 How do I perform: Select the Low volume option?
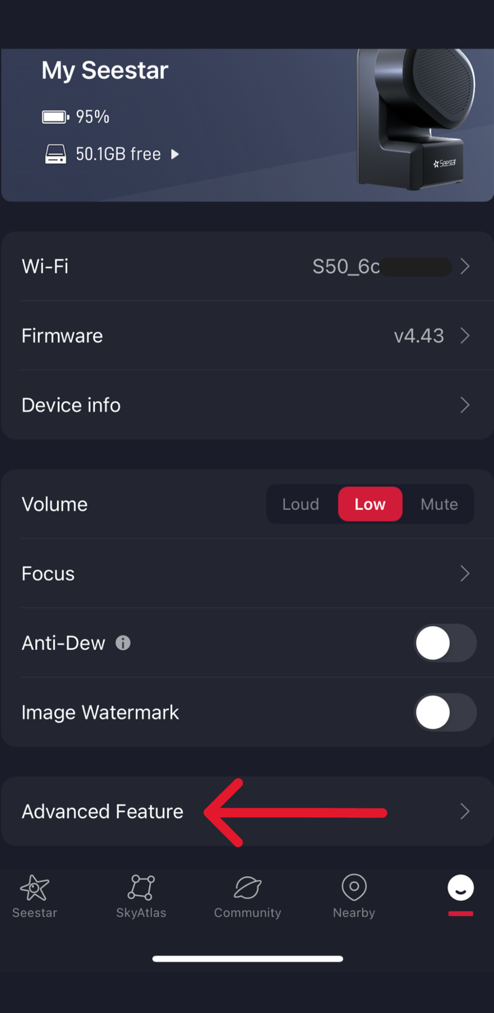(370, 504)
